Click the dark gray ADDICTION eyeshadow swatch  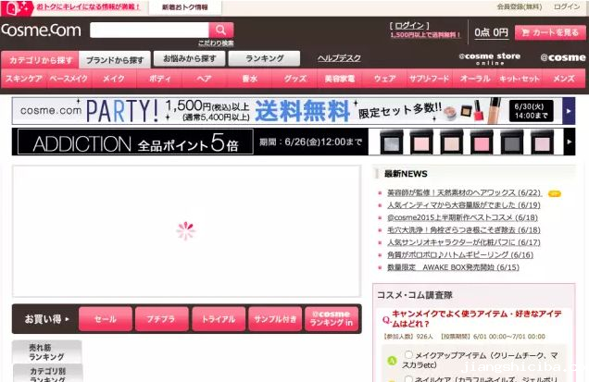tap(511, 142)
